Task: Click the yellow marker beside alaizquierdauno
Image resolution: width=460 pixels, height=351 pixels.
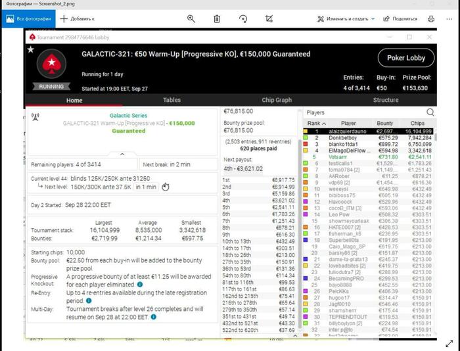Action: (x=306, y=131)
